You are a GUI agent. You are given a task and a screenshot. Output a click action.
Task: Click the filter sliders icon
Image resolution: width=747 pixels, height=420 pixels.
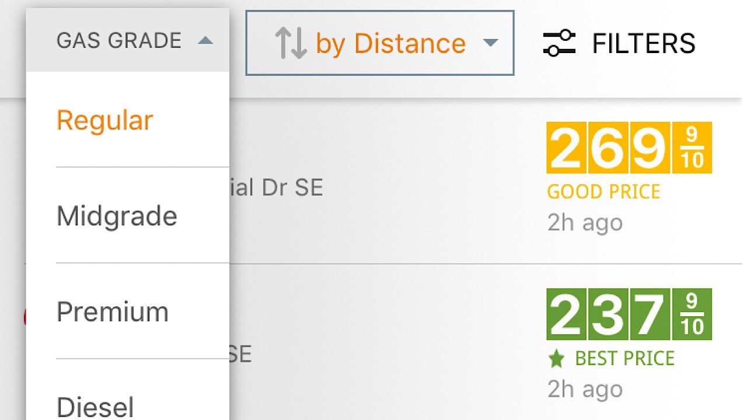click(x=559, y=43)
